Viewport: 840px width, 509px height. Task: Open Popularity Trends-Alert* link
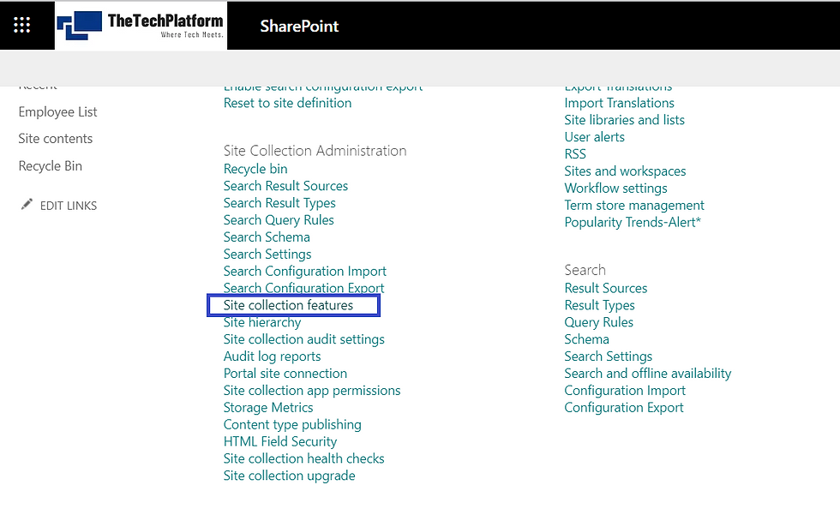(x=633, y=222)
